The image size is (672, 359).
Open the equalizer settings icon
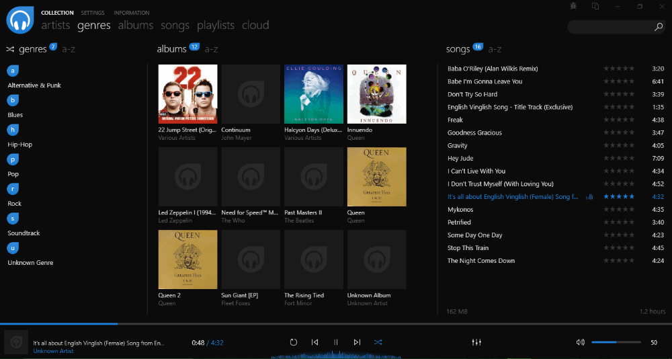click(x=476, y=342)
